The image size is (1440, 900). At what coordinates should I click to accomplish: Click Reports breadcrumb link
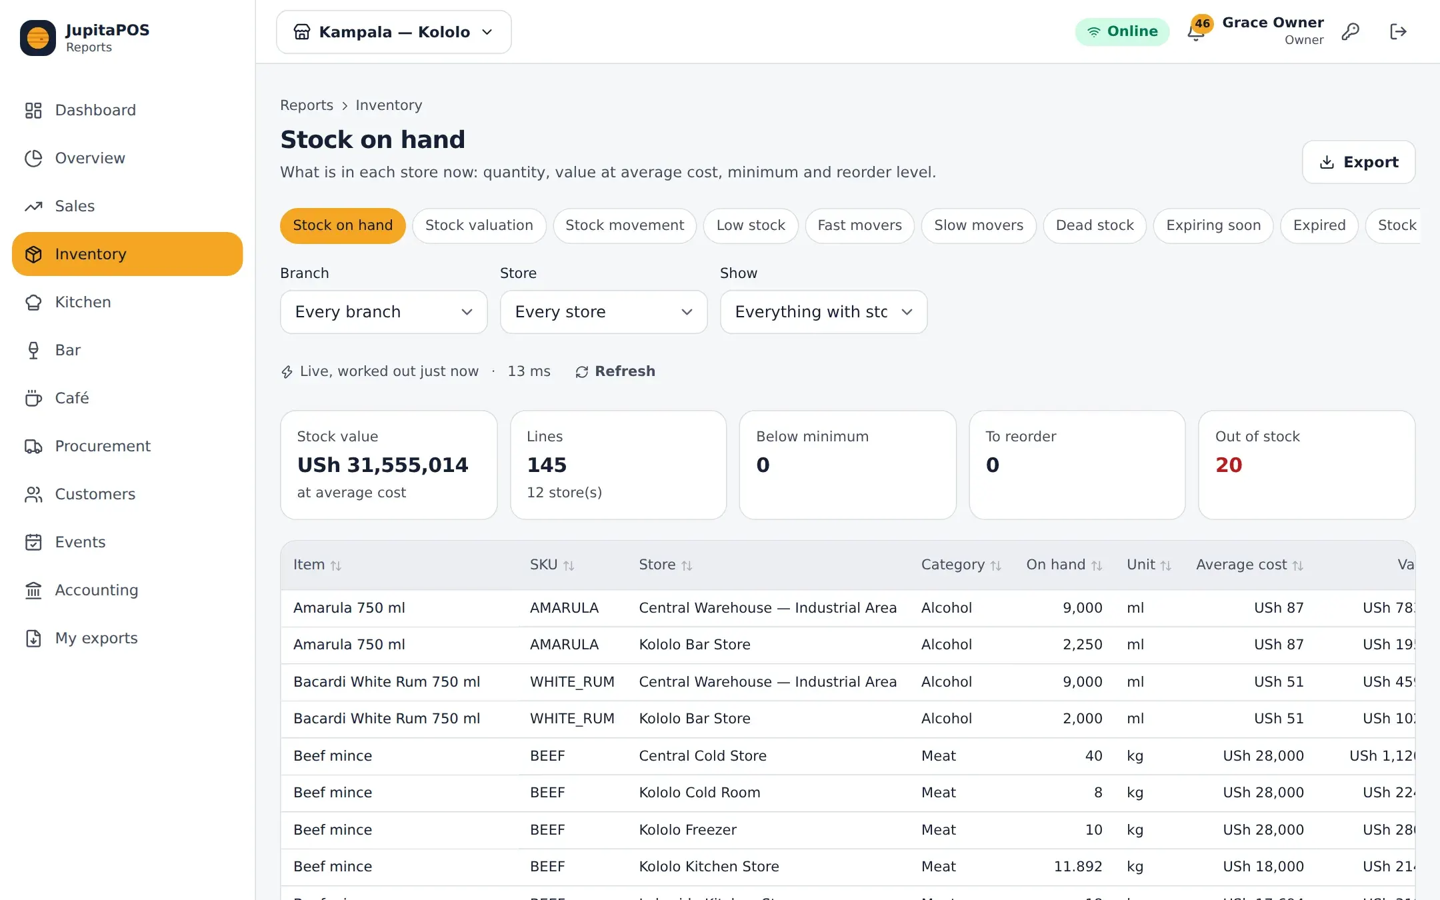tap(307, 105)
